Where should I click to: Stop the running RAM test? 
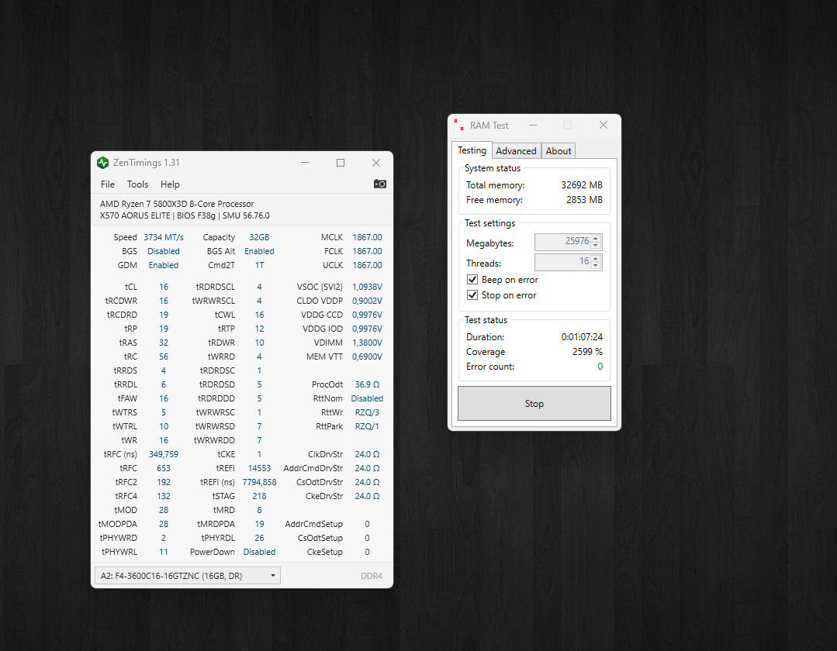(x=534, y=404)
